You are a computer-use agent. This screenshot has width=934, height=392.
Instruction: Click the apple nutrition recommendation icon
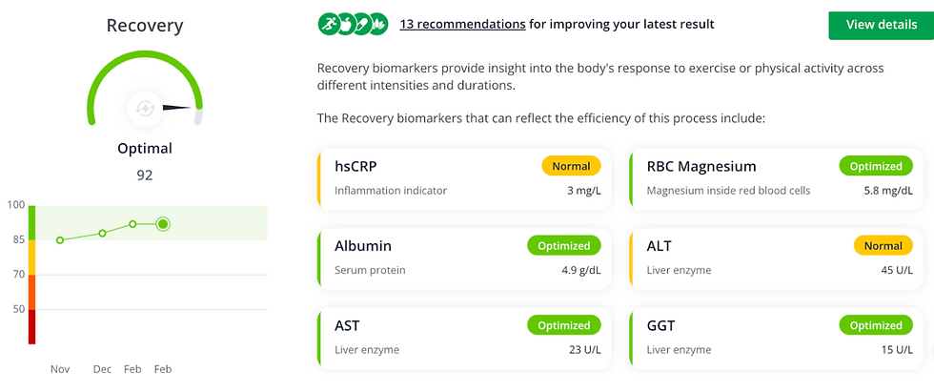345,25
